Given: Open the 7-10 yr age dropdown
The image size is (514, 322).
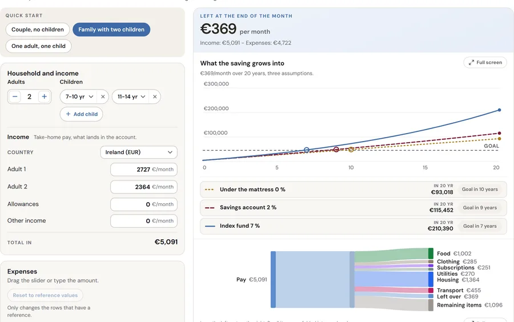Looking at the screenshot, I should point(79,96).
